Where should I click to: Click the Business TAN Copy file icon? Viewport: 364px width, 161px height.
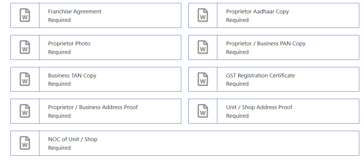coord(25,79)
